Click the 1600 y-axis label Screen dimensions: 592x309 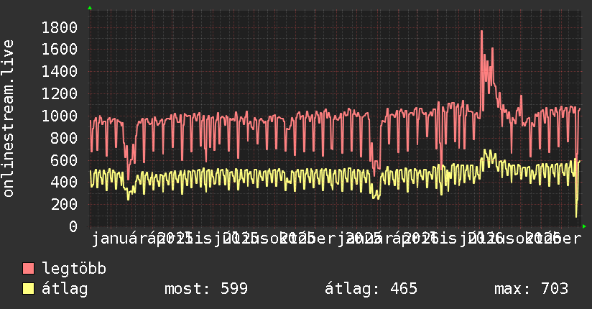[x=60, y=50]
